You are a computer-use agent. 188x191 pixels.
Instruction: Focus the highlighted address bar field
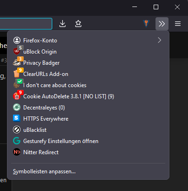click(26, 24)
